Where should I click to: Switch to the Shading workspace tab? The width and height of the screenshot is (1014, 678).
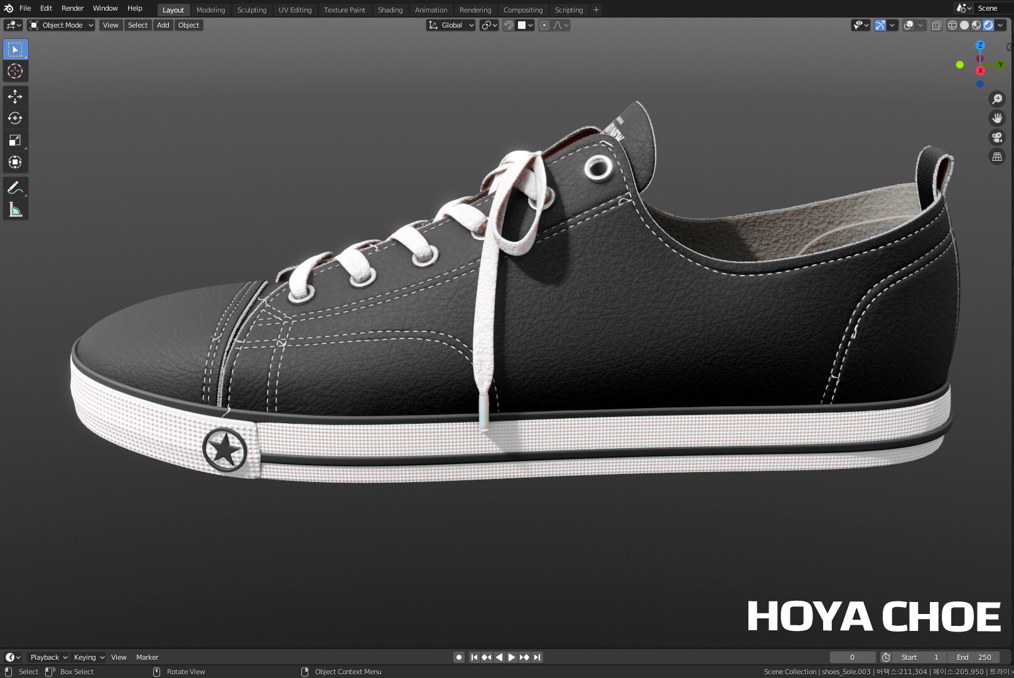(x=390, y=9)
